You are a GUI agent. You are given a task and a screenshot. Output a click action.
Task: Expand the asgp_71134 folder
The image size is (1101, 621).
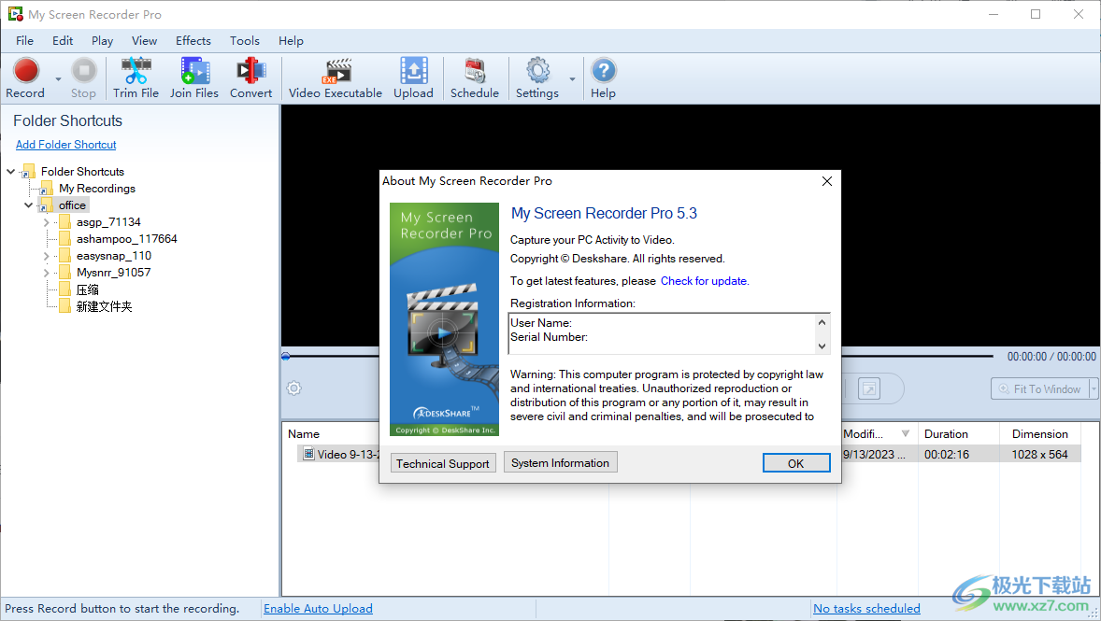45,221
